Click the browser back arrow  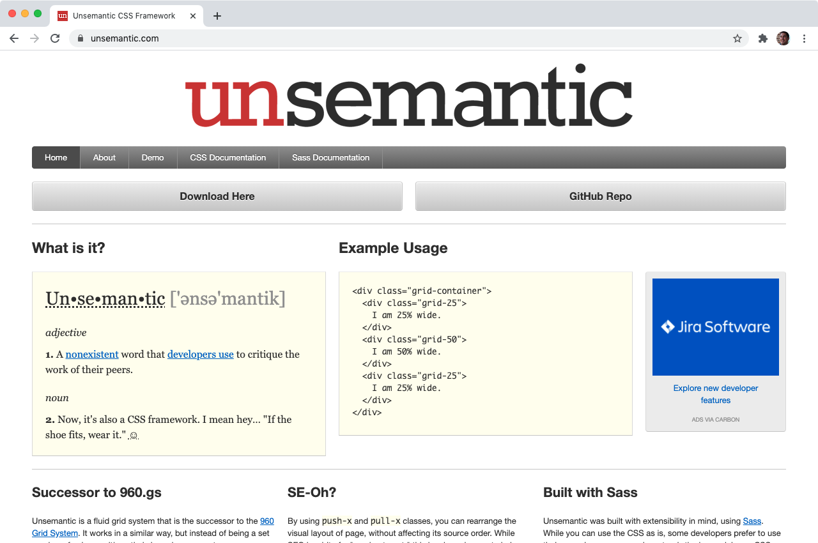coord(14,38)
